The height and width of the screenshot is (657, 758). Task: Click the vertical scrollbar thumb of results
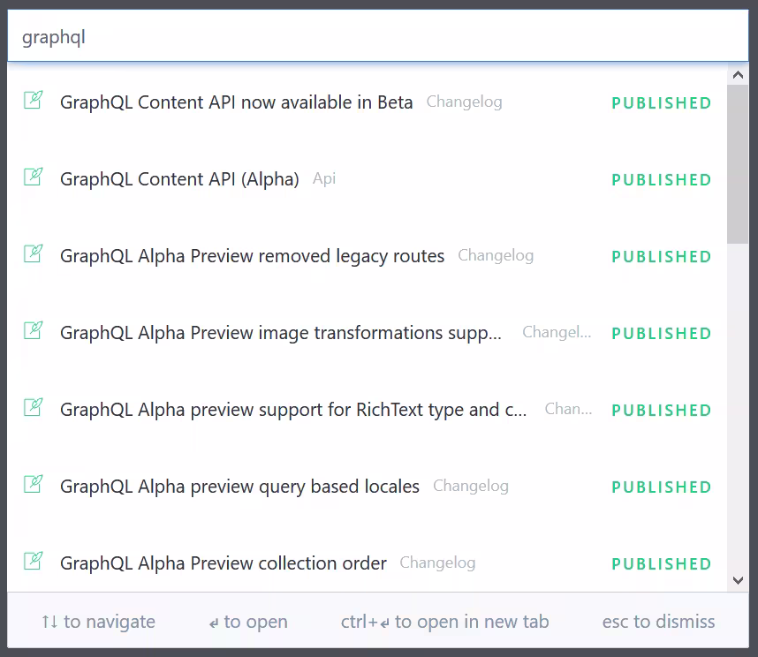(738, 164)
